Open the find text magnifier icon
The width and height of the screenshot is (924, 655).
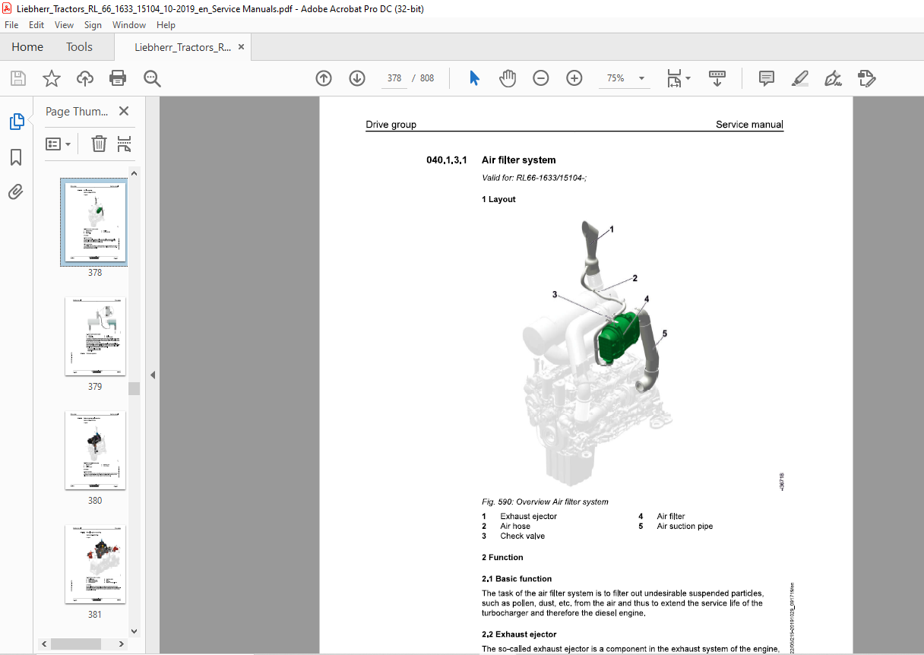(152, 78)
